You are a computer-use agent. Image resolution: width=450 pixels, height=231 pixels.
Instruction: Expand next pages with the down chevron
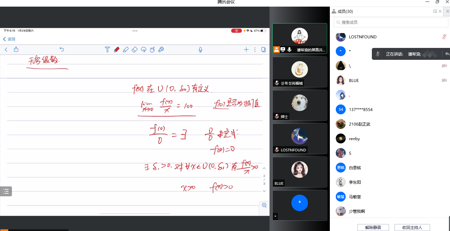(x=264, y=191)
